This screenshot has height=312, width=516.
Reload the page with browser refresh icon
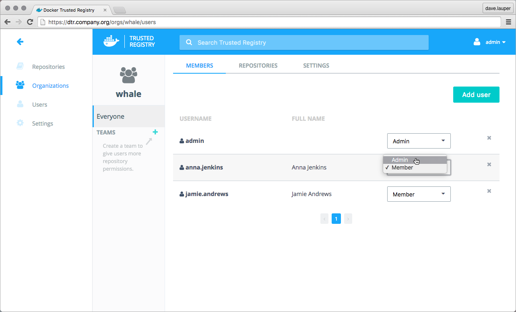pyautogui.click(x=30, y=22)
